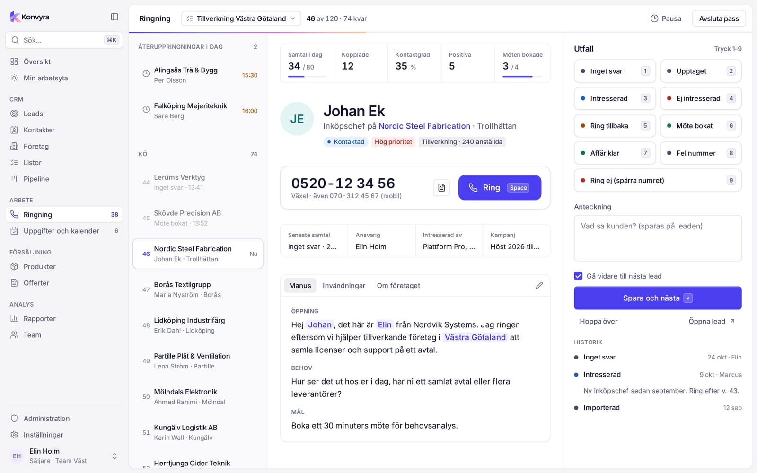This screenshot has width=757, height=473.
Task: Edit the script with the pencil icon
Action: (x=539, y=285)
